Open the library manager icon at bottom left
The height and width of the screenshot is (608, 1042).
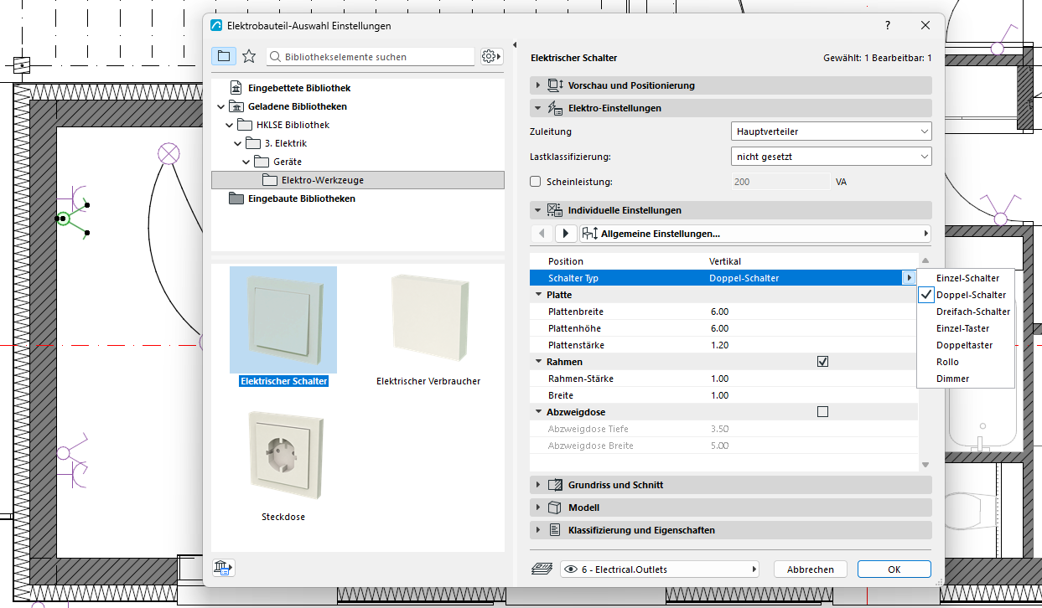(x=224, y=568)
